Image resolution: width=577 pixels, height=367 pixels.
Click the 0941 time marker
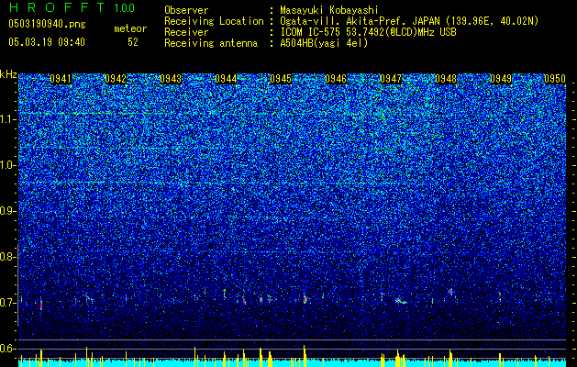coord(61,79)
